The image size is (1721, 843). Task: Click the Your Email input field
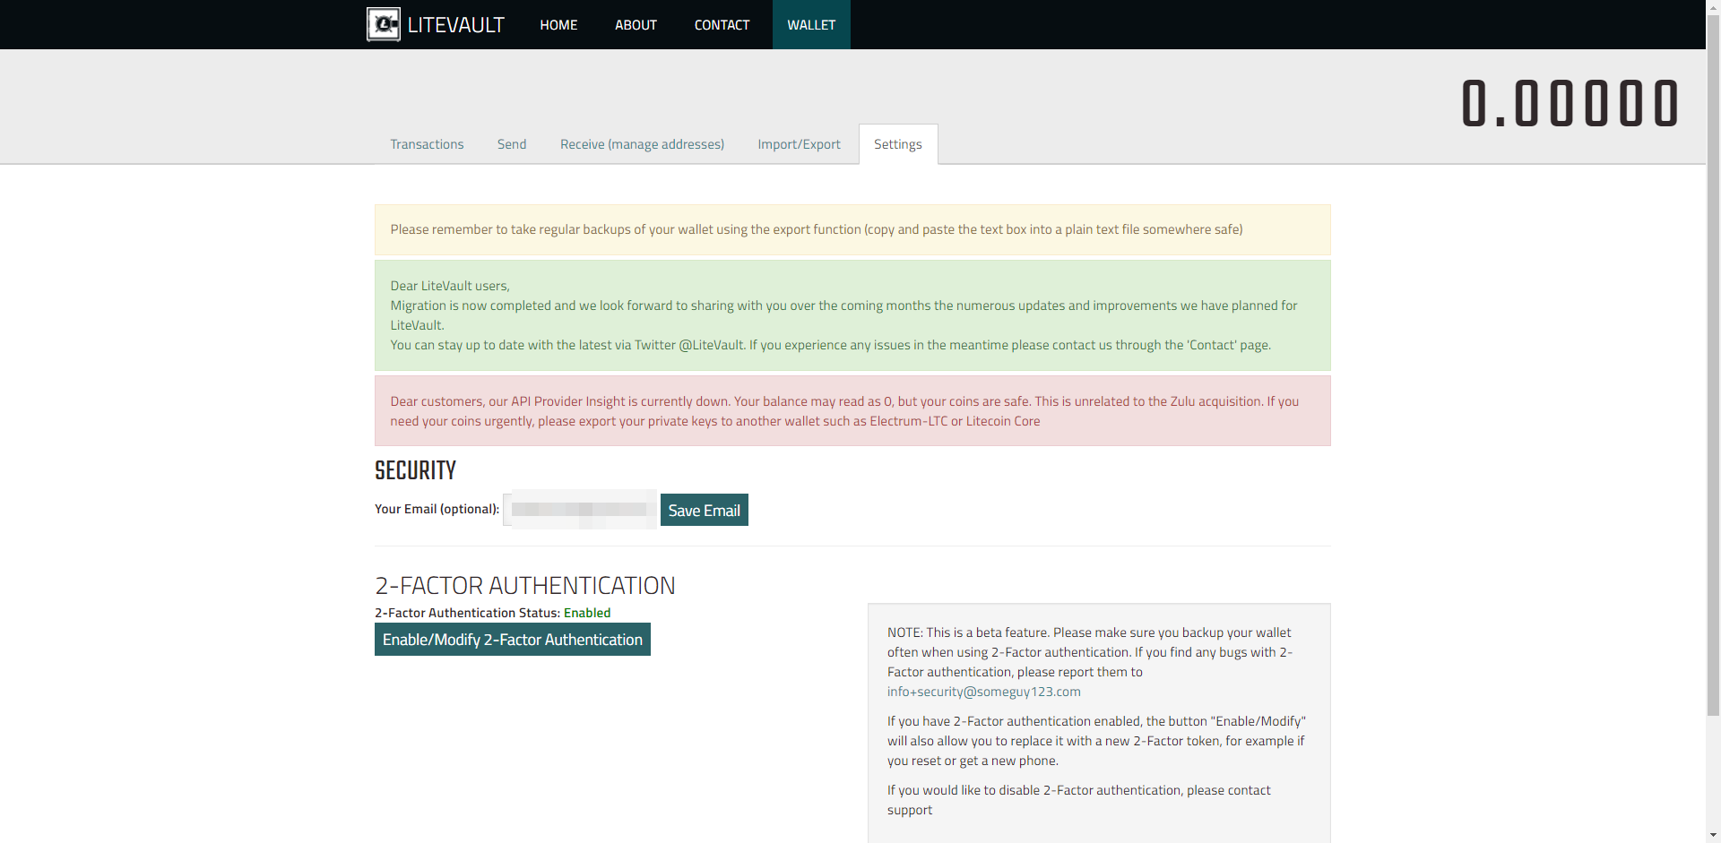point(580,510)
